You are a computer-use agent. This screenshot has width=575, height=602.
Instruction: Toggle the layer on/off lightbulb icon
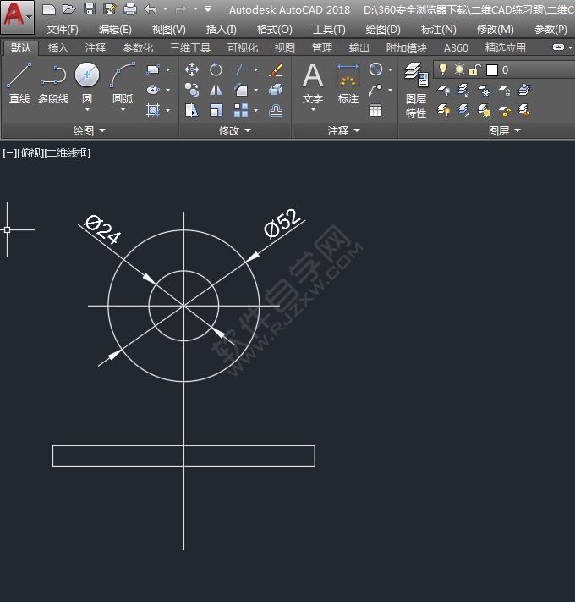click(442, 69)
